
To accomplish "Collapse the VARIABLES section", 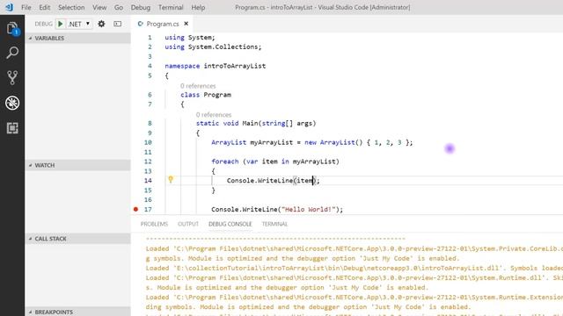I will (x=78, y=38).
